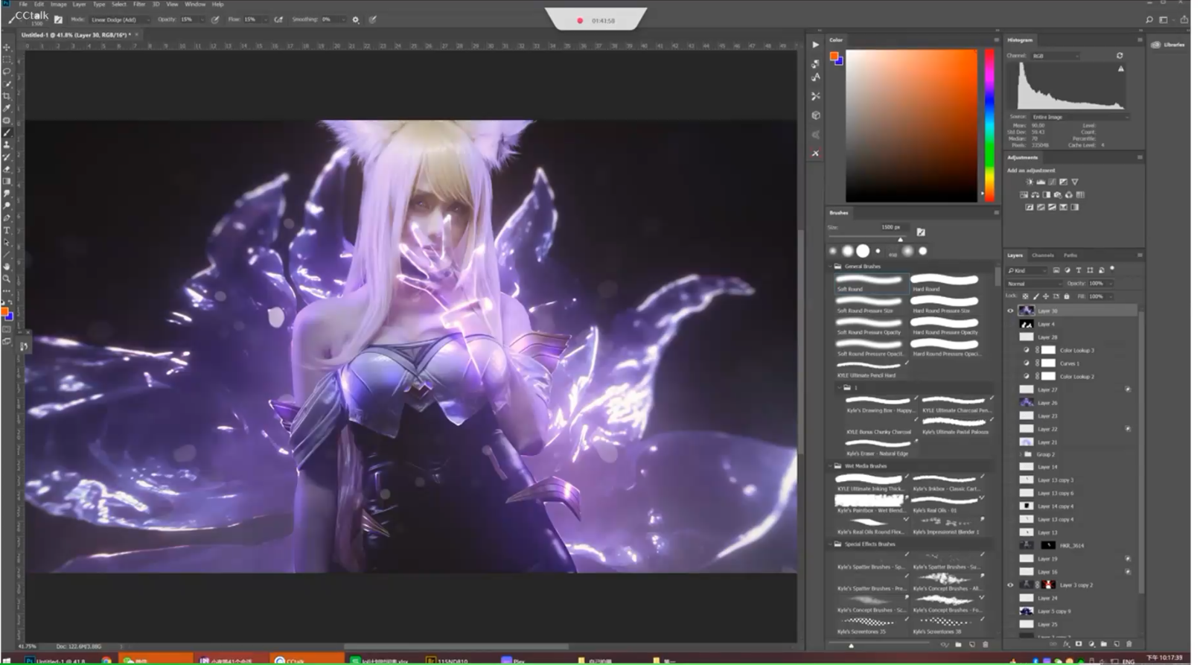Show Layer 28 via its visibility box
Screen dimensions: 1200x665
click(1010, 337)
